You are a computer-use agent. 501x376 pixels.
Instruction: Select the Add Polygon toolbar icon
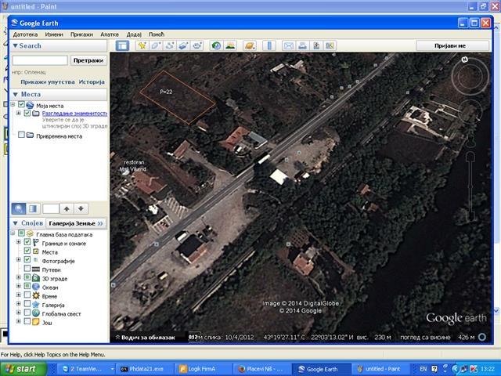tap(156, 45)
